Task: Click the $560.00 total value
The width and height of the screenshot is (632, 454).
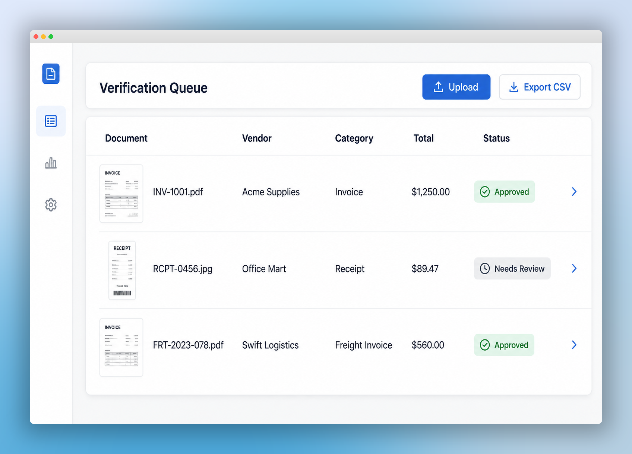Action: point(428,345)
